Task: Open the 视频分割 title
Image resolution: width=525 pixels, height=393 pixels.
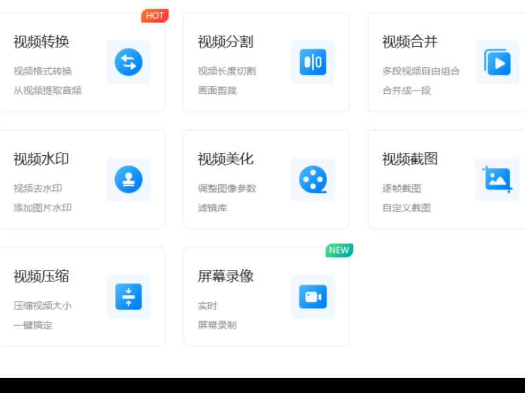Action: click(225, 42)
